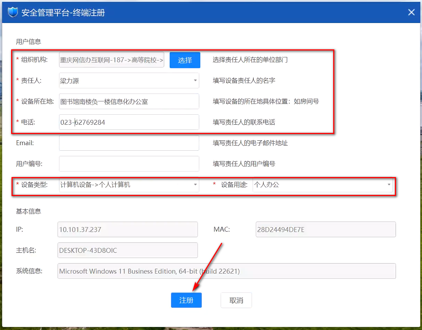
Task: Click the 组织机构 field
Action: pos(111,60)
